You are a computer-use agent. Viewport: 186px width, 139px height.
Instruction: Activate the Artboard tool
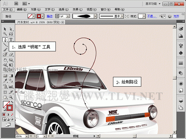coord(5,92)
